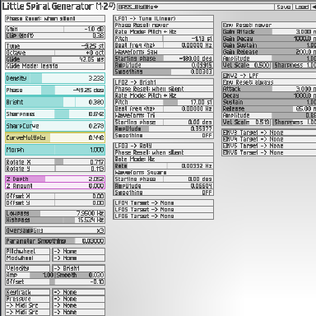The image size is (316, 316).
Task: Click the Offset Y slider
Action: coord(55,202)
